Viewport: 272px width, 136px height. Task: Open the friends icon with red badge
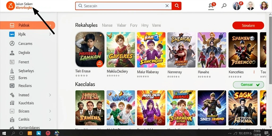point(211,6)
